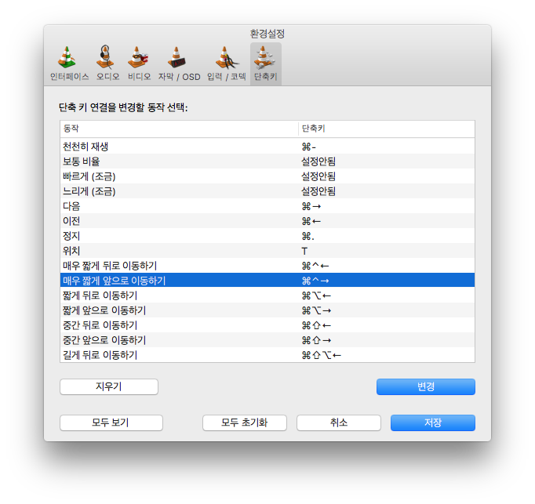Cancel with the 취소 button
Viewport: 535px width, 504px height.
pyautogui.click(x=338, y=422)
